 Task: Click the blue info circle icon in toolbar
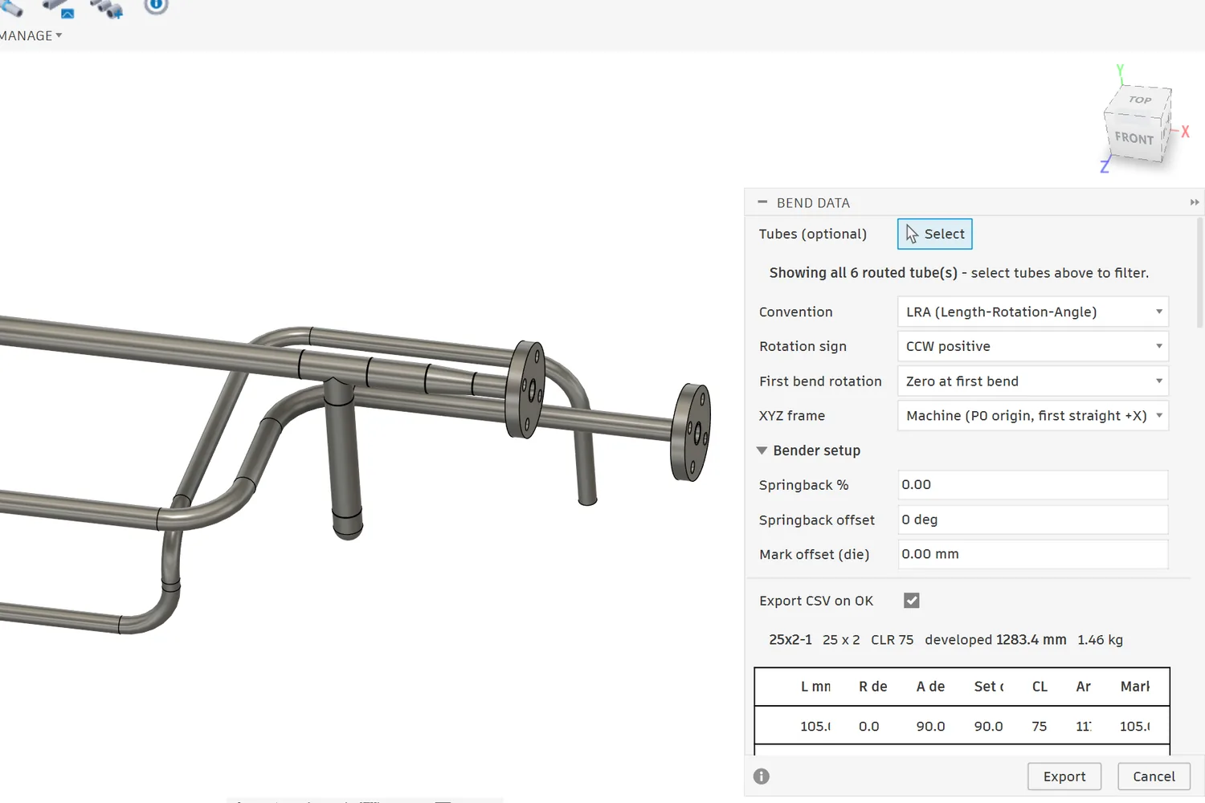(x=156, y=6)
